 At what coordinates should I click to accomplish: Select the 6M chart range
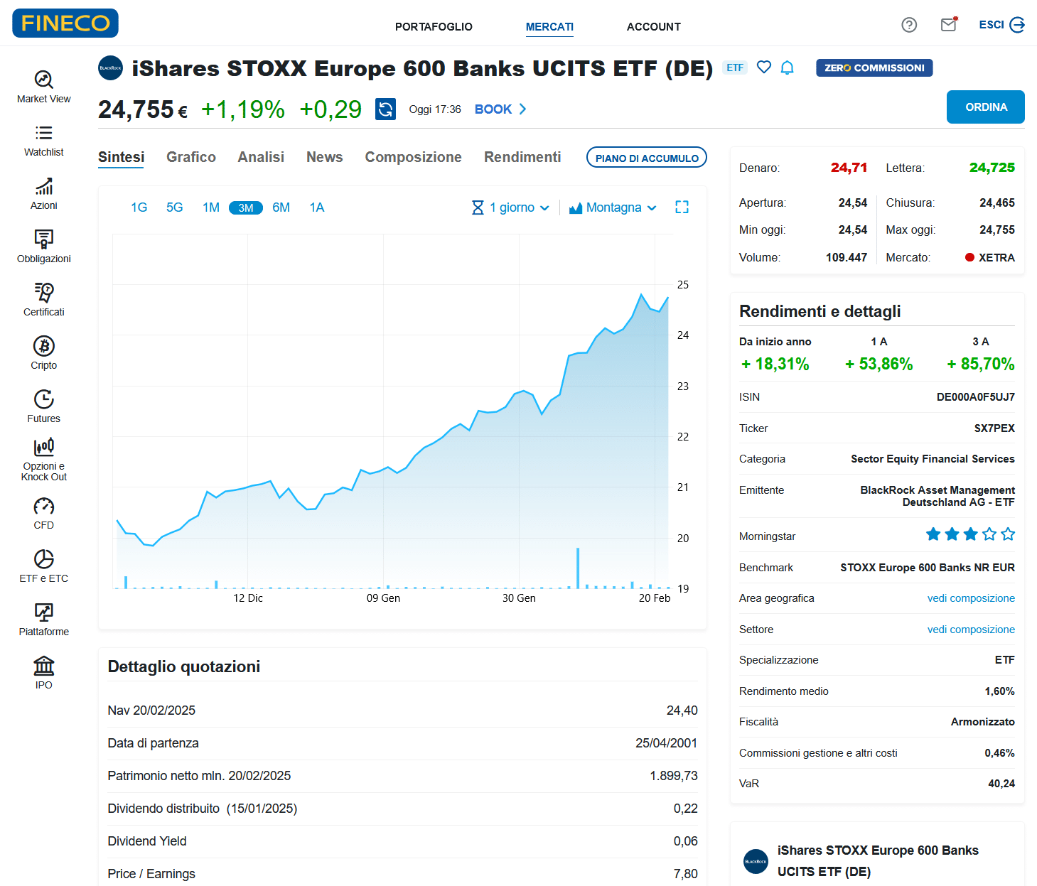coord(281,207)
